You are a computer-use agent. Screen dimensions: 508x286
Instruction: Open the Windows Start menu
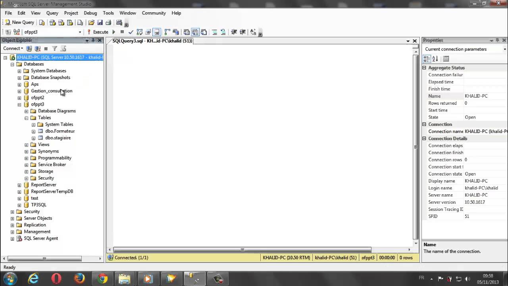[x=10, y=278]
